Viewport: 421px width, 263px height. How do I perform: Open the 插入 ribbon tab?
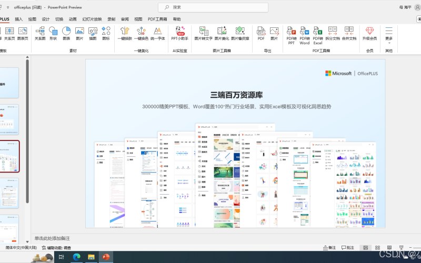click(x=19, y=19)
